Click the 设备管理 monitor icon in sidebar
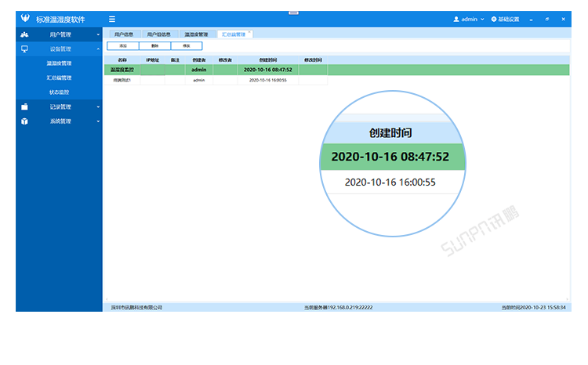 click(x=24, y=49)
